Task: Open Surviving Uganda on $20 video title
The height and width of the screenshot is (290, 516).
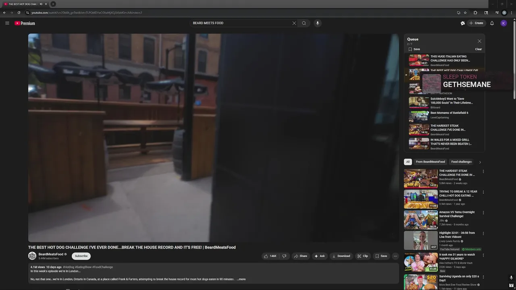Action: click(x=459, y=278)
